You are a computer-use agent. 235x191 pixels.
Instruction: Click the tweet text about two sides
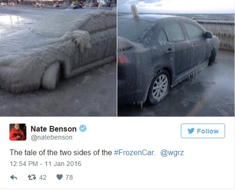pos(61,153)
